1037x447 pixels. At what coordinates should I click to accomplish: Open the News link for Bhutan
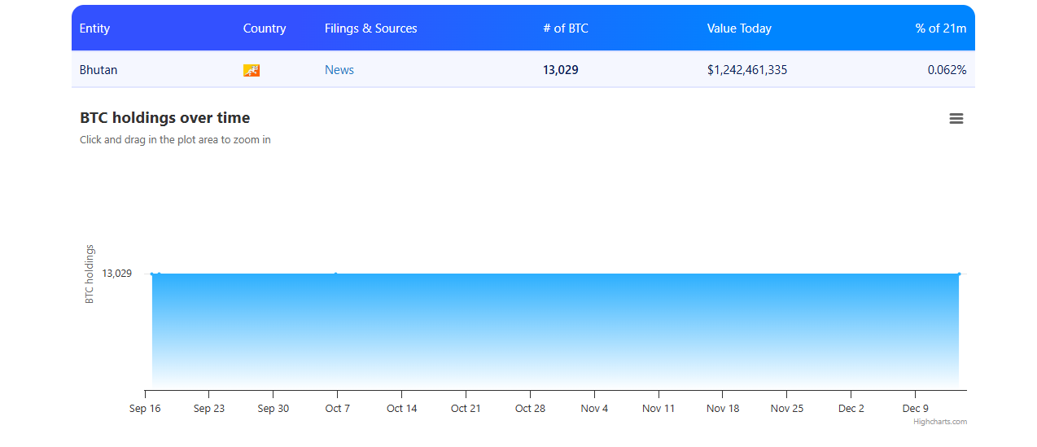click(339, 70)
